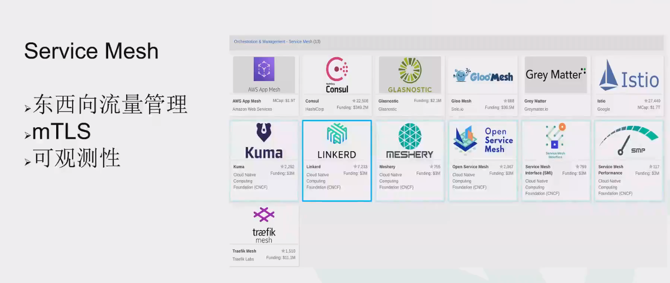Click the "Service Mesh Interface (SMI)" name
Screen dimensions: 670x283
[x=539, y=170]
